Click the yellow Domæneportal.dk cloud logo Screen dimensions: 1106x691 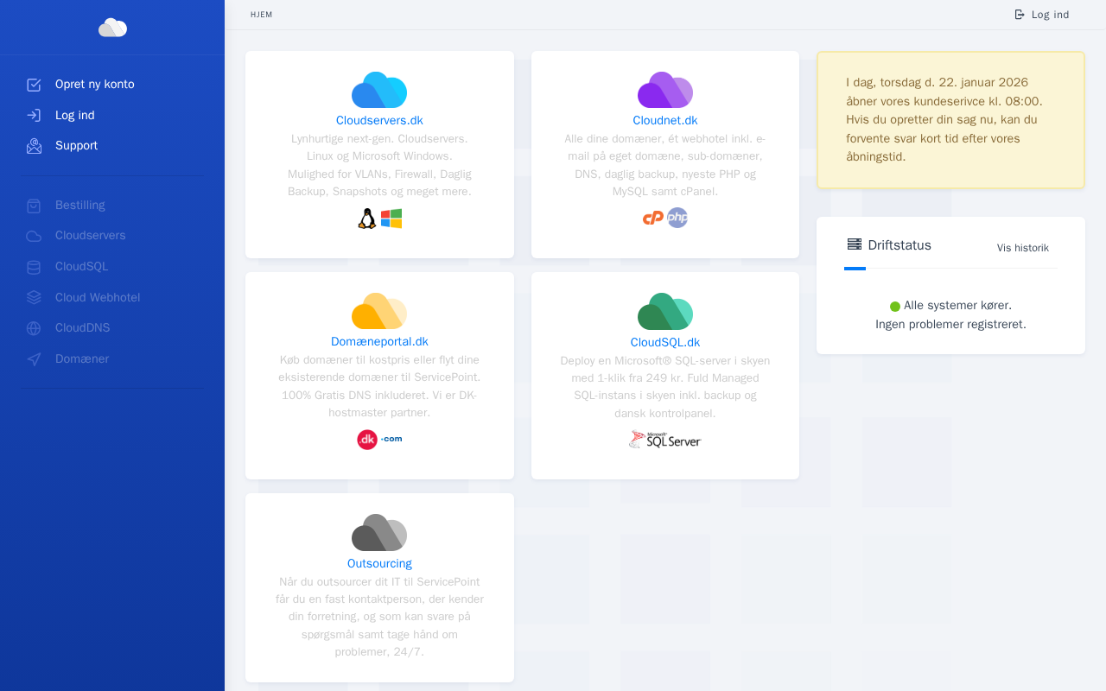pos(379,311)
